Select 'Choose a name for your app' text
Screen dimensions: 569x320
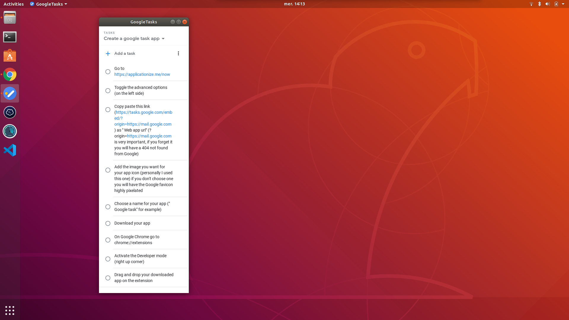click(142, 207)
